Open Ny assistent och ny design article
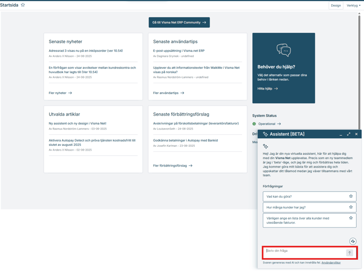 [78, 124]
